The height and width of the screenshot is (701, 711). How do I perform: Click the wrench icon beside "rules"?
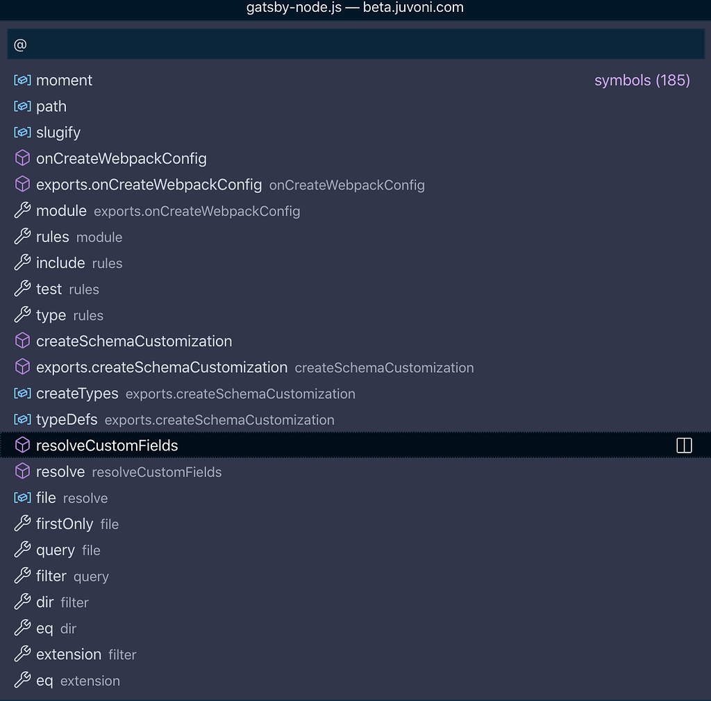tap(22, 237)
